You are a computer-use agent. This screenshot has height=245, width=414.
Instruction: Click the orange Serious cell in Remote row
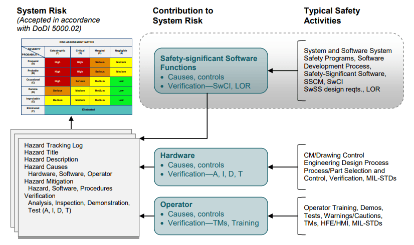tap(57, 90)
